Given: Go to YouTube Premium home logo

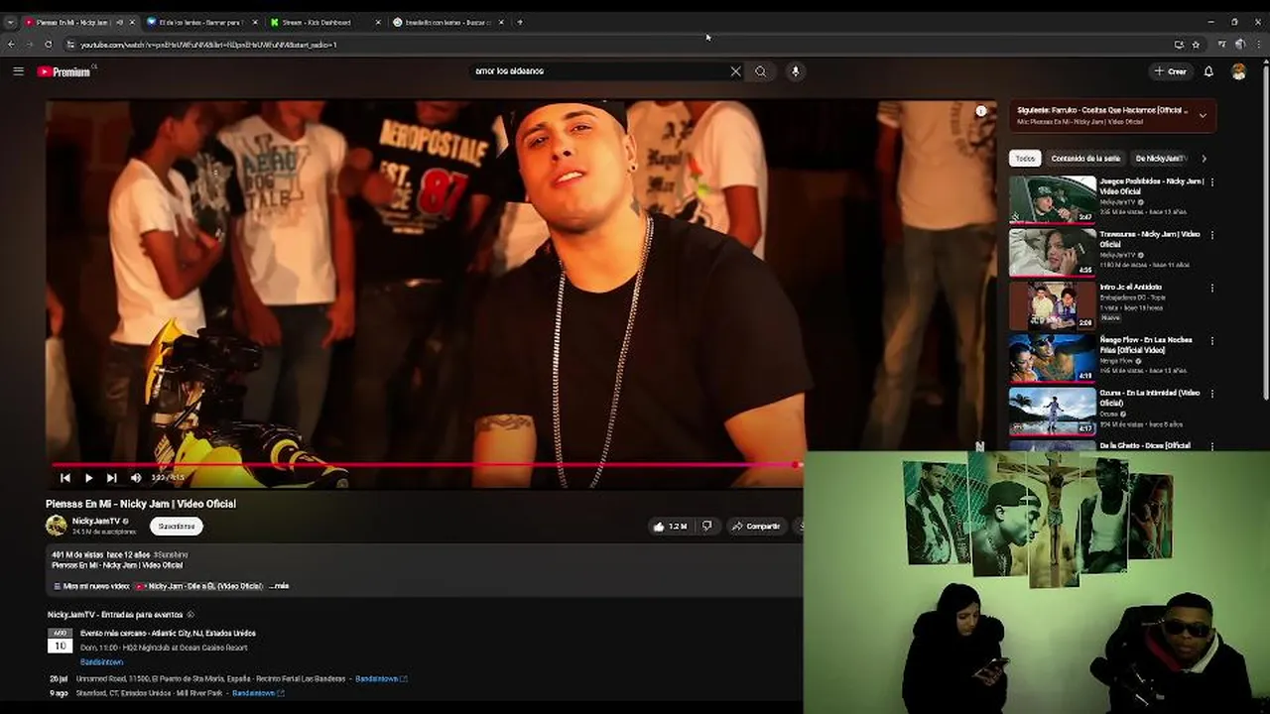Looking at the screenshot, I should point(63,71).
